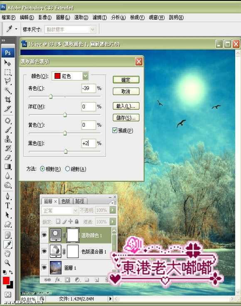The image size is (241, 306).
Task: Open the layers panel options menu
Action: click(114, 203)
